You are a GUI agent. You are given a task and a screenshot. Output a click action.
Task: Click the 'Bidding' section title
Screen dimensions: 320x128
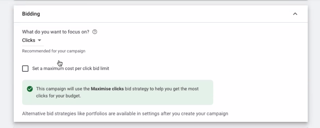click(x=31, y=14)
